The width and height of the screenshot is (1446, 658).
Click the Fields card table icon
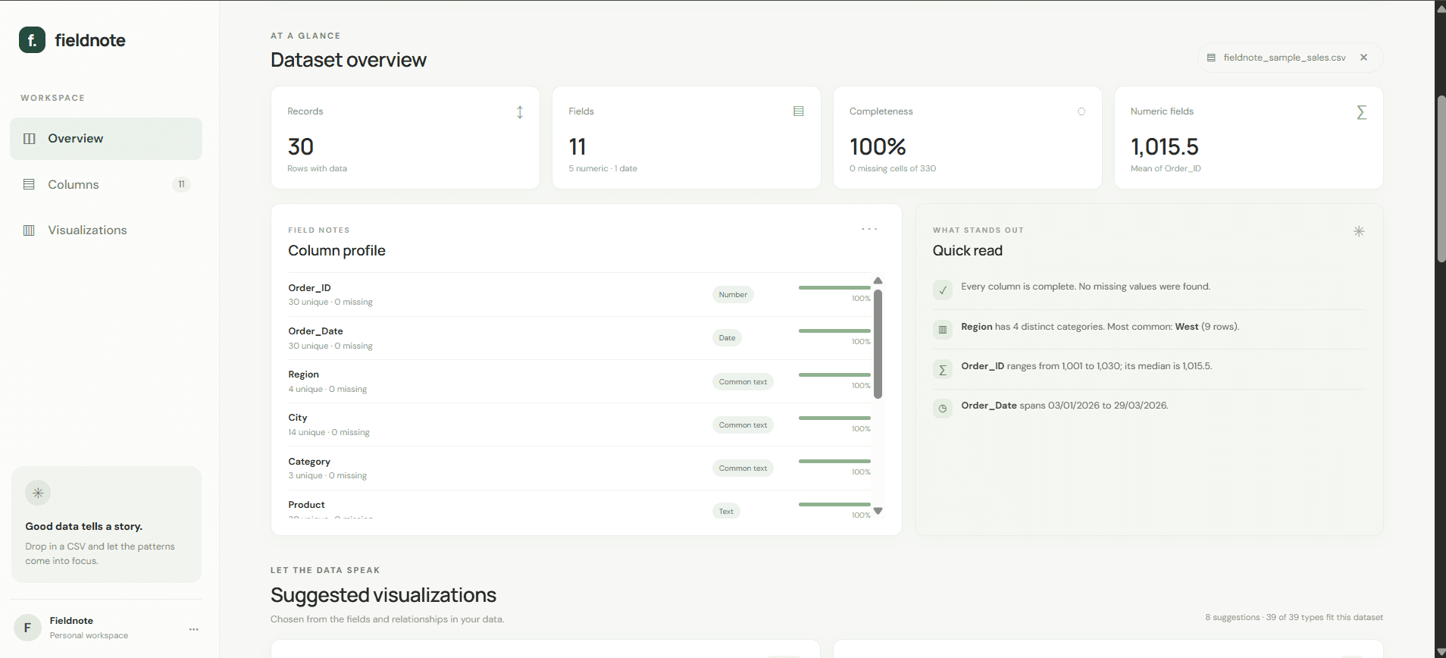pyautogui.click(x=798, y=111)
